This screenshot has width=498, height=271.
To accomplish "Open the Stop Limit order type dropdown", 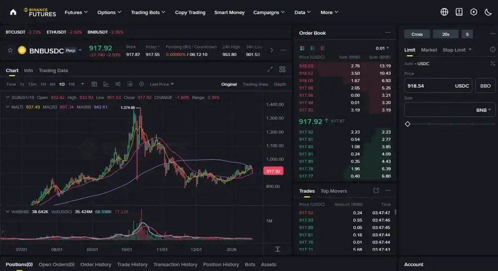I will (457, 50).
